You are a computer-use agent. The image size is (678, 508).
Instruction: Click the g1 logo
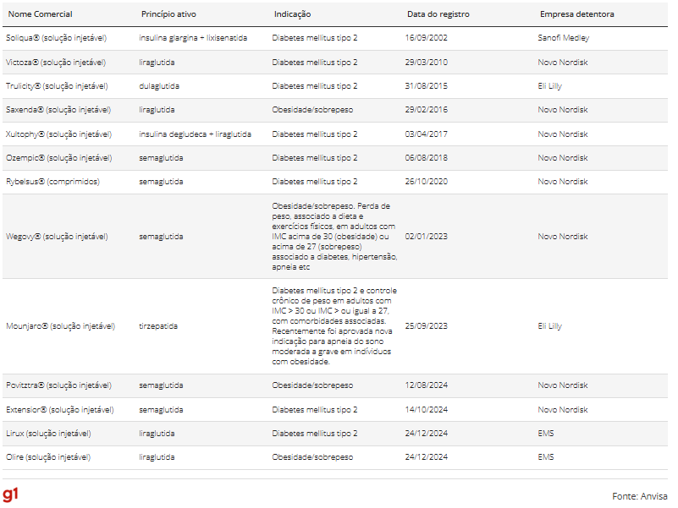pyautogui.click(x=12, y=494)
